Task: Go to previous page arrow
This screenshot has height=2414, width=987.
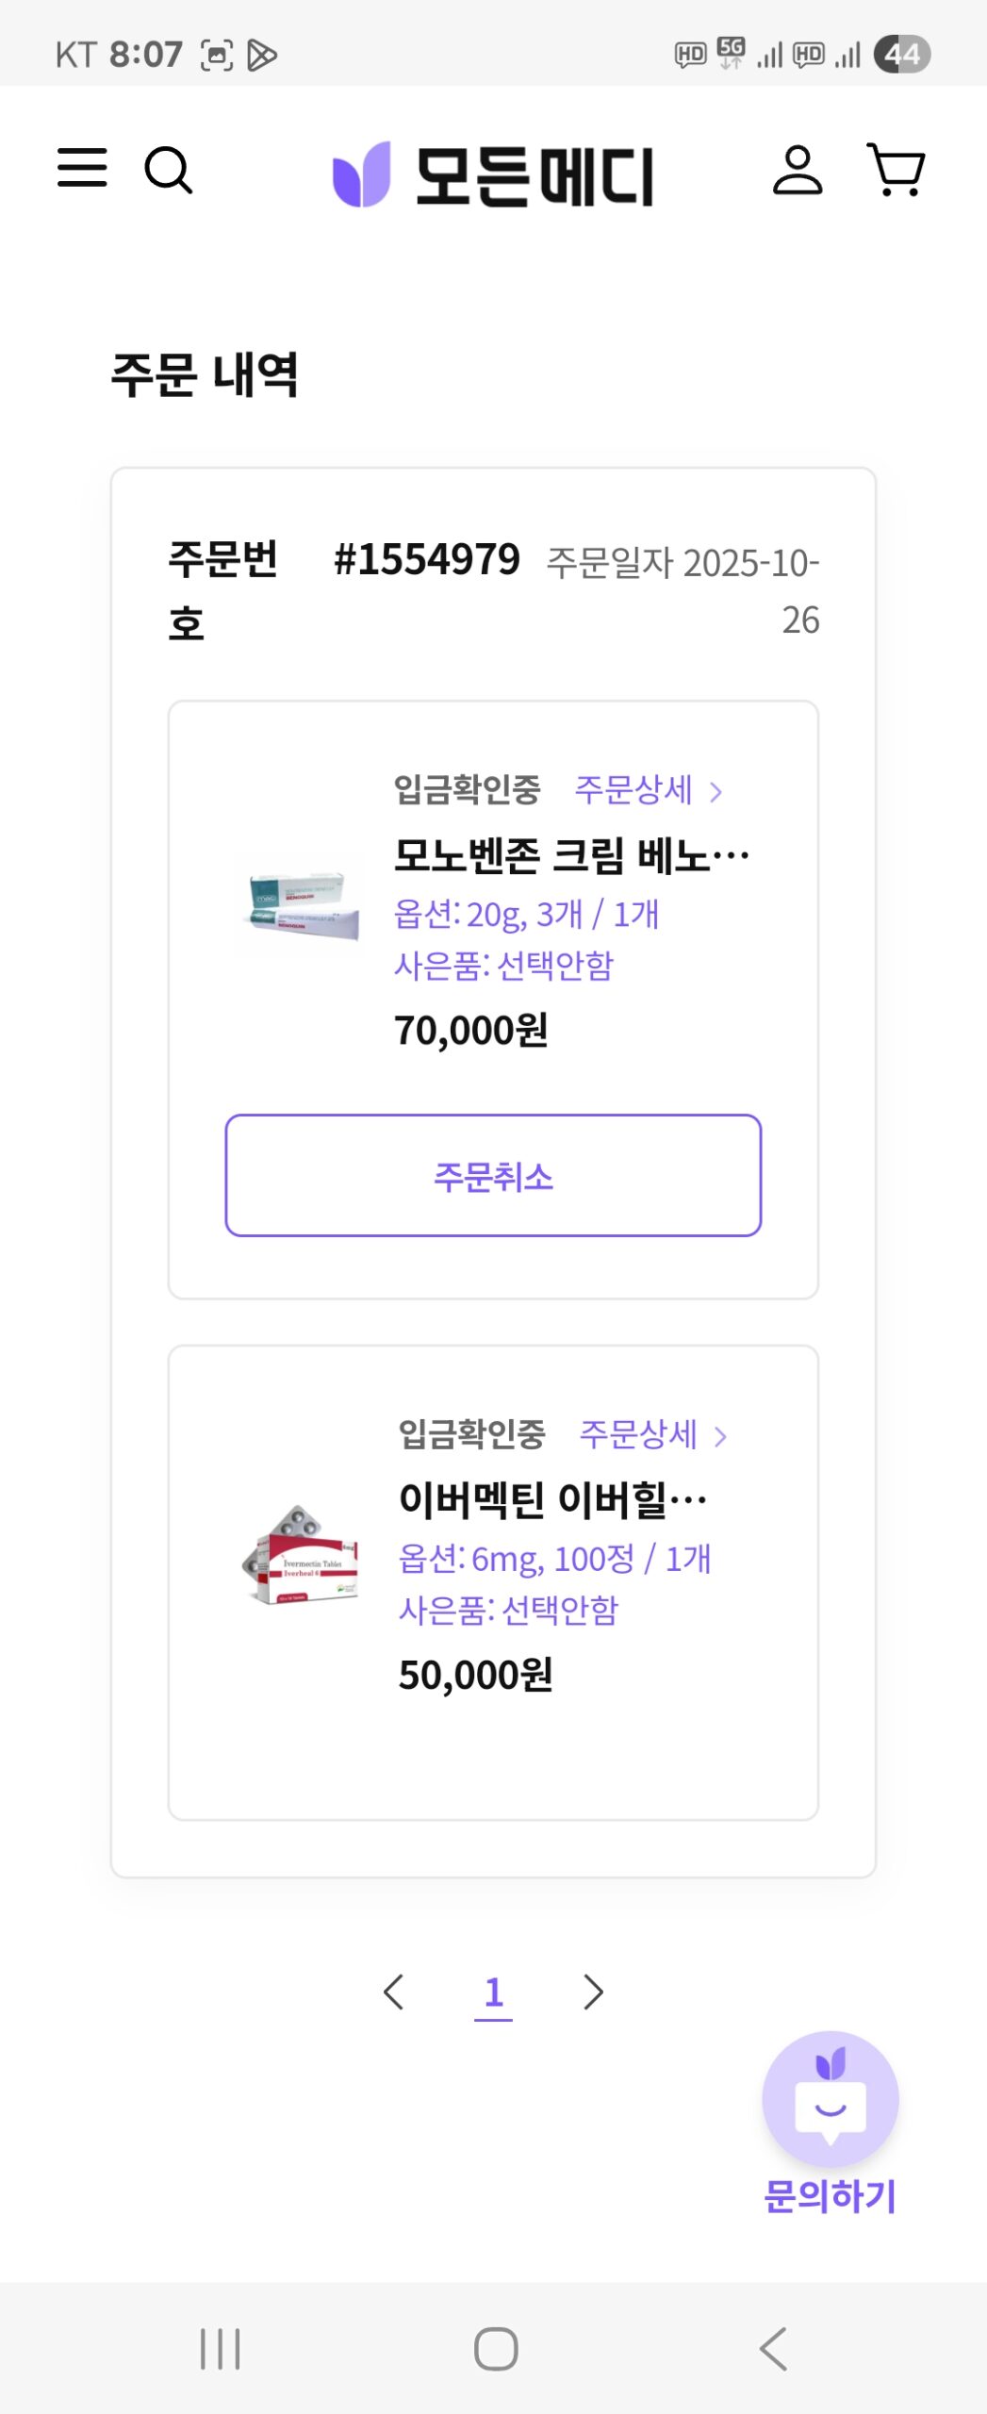Action: [394, 1992]
